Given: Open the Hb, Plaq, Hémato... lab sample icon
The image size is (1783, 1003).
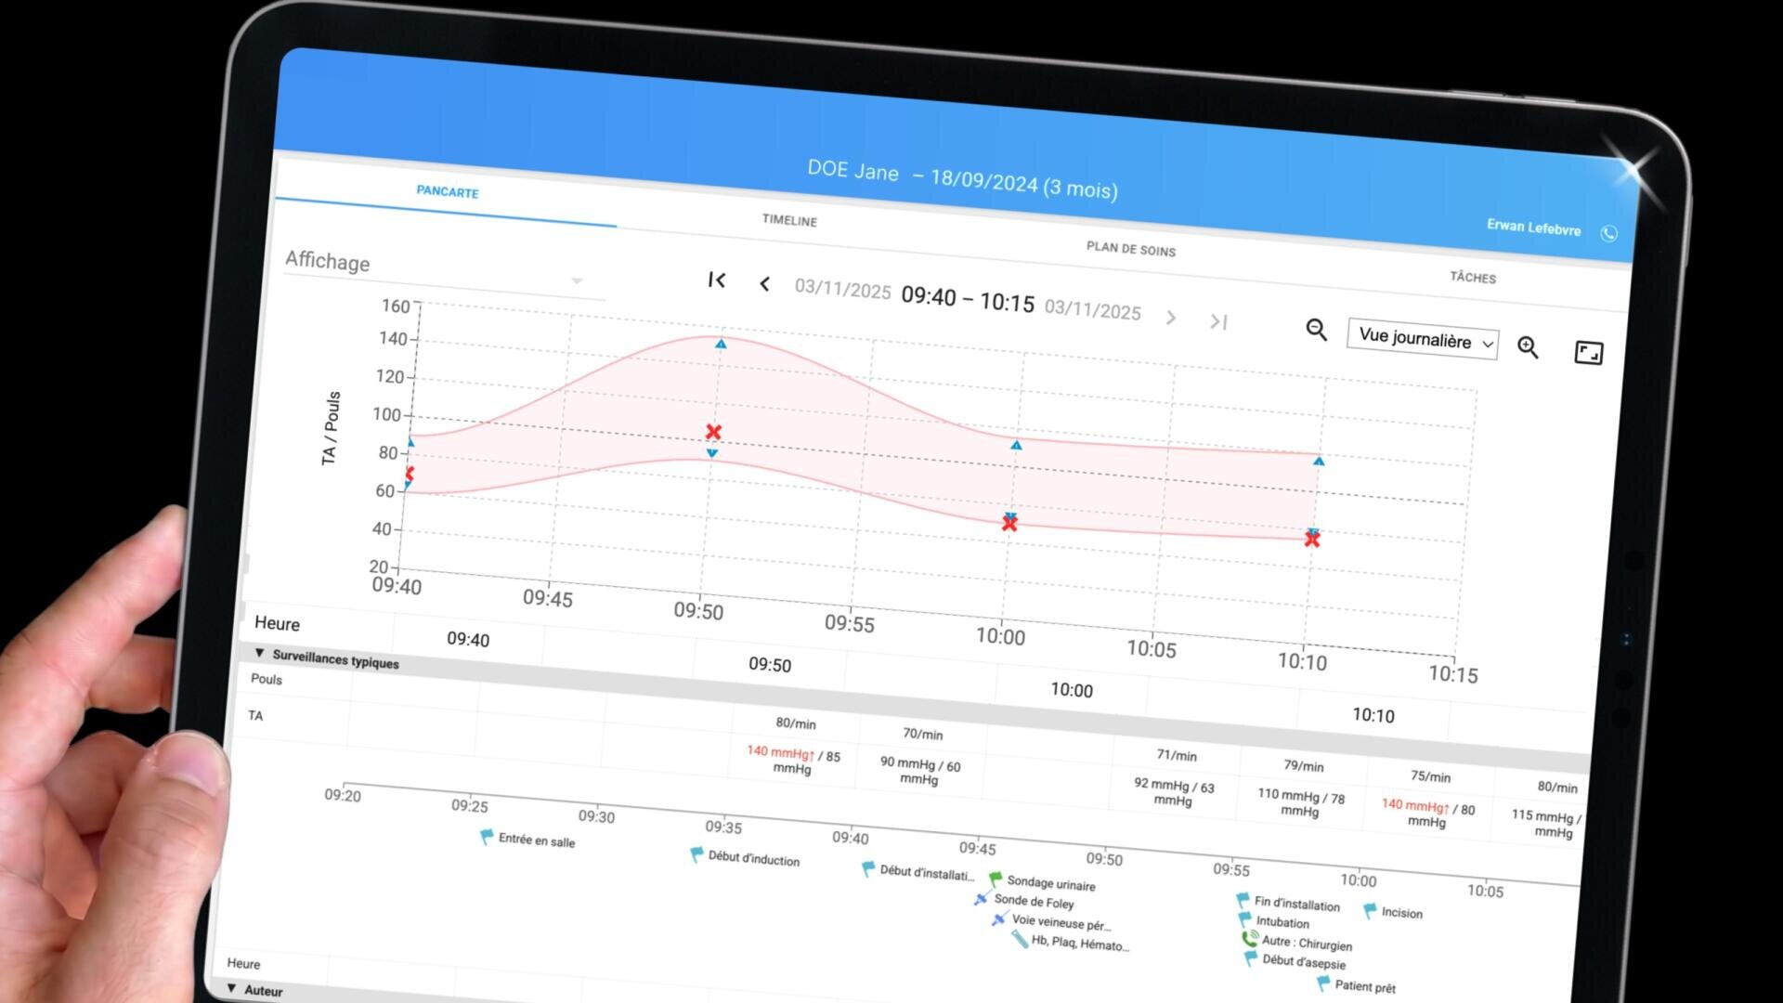Looking at the screenshot, I should pos(1020,939).
